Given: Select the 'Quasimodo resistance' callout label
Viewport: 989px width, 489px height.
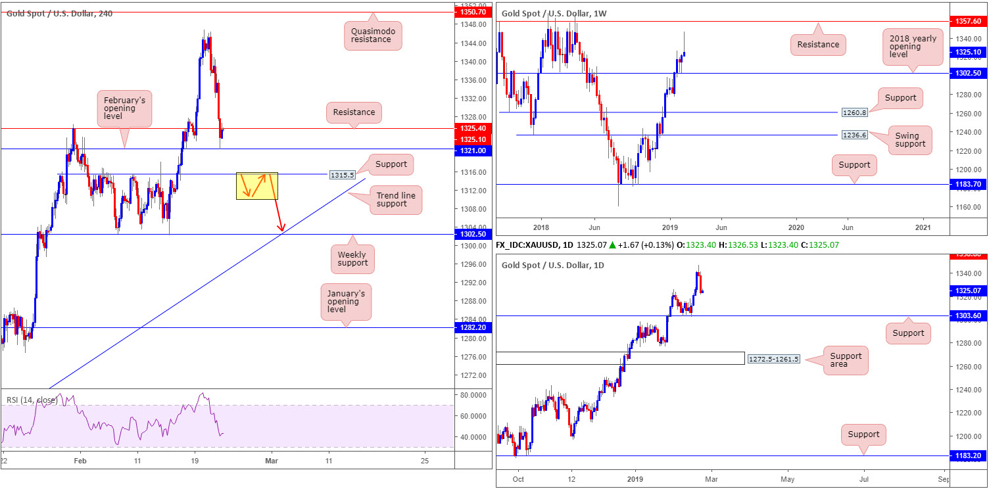Looking at the screenshot, I should point(372,35).
